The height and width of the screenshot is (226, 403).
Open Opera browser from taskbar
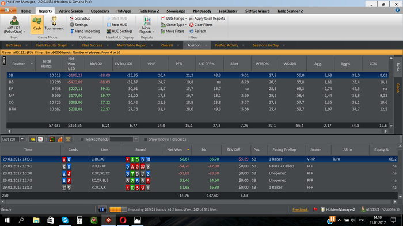123,220
